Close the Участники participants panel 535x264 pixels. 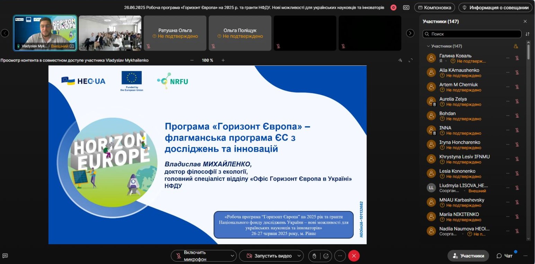[x=525, y=21]
